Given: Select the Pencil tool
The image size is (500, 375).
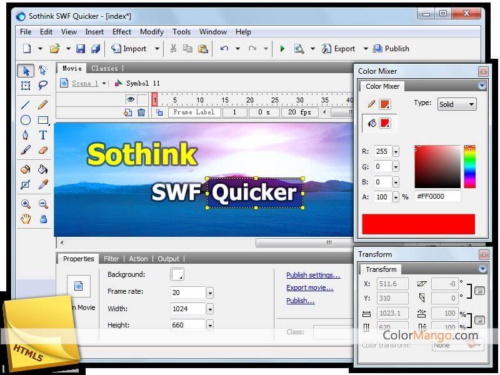Looking at the screenshot, I should point(42,104).
